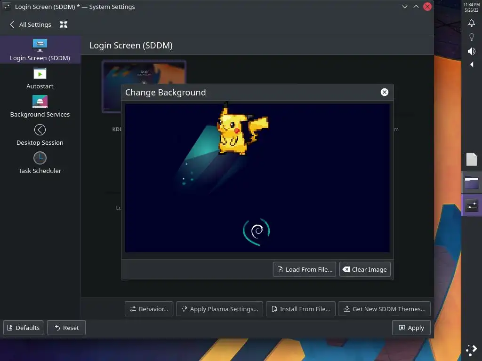Image resolution: width=482 pixels, height=361 pixels.
Task: Open Get New SDDM Themes
Action: 385,309
